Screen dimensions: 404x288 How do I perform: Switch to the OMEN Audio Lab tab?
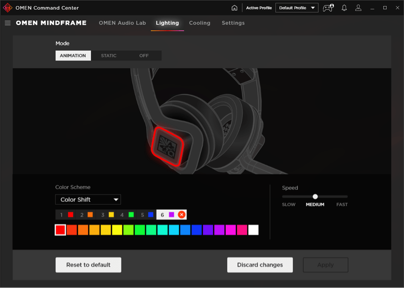click(x=122, y=23)
